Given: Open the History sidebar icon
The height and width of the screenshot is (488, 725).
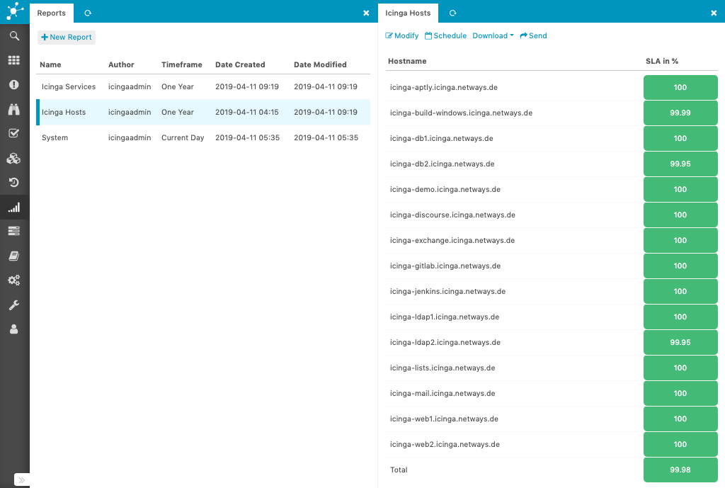Looking at the screenshot, I should 14,182.
